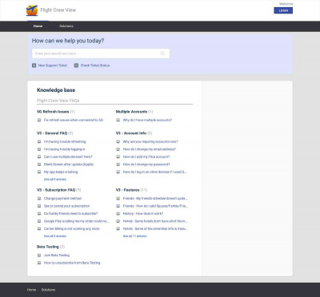Click 'See all 11 articles' under V3 Features
The height and width of the screenshot is (297, 320).
134,236
